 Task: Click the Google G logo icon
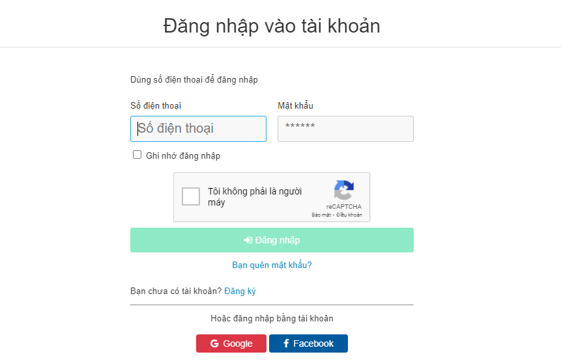[214, 343]
